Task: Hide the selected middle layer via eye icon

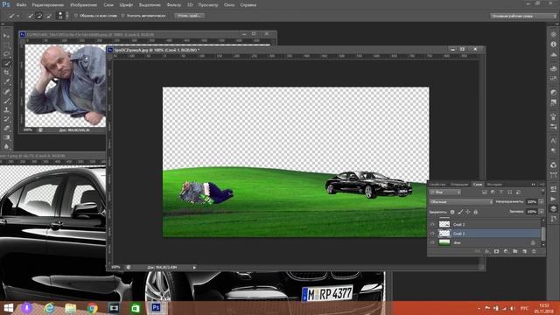Action: (x=432, y=234)
